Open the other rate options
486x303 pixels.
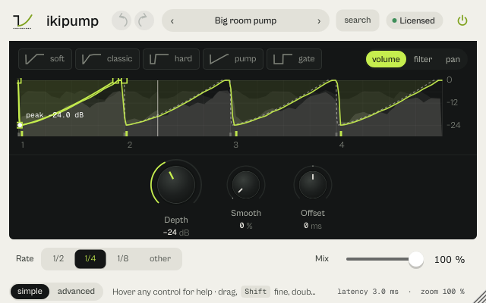(x=160, y=258)
